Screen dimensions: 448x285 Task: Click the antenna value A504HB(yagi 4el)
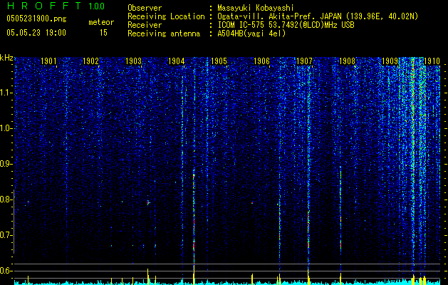251,33
